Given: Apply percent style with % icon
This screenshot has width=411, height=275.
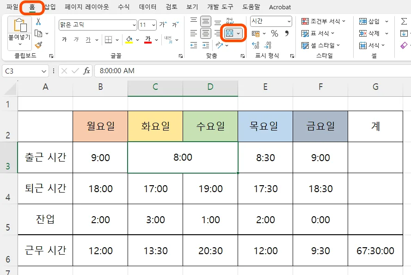Looking at the screenshot, I should click(x=275, y=33).
